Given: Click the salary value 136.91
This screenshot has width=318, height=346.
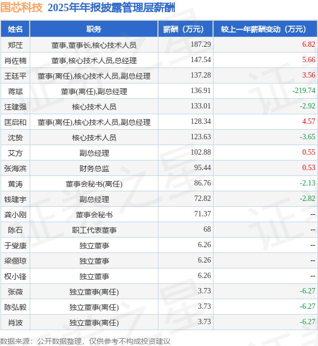Looking at the screenshot, I should pos(201,91).
